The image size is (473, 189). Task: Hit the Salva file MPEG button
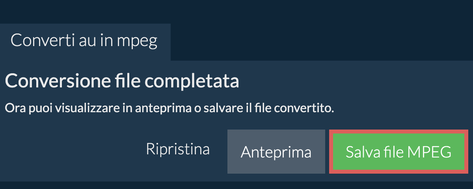pyautogui.click(x=398, y=152)
